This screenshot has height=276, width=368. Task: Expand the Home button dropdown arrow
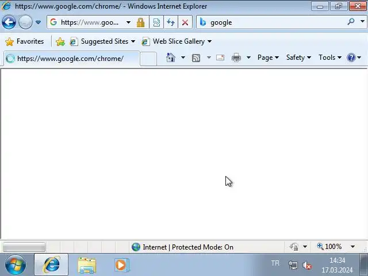pos(183,57)
